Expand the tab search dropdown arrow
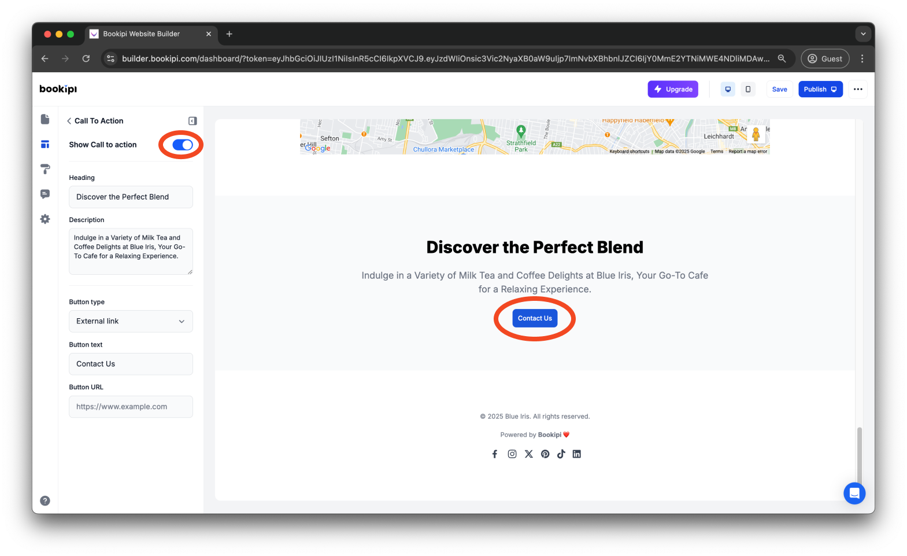Screen dimensions: 907x556 863,34
